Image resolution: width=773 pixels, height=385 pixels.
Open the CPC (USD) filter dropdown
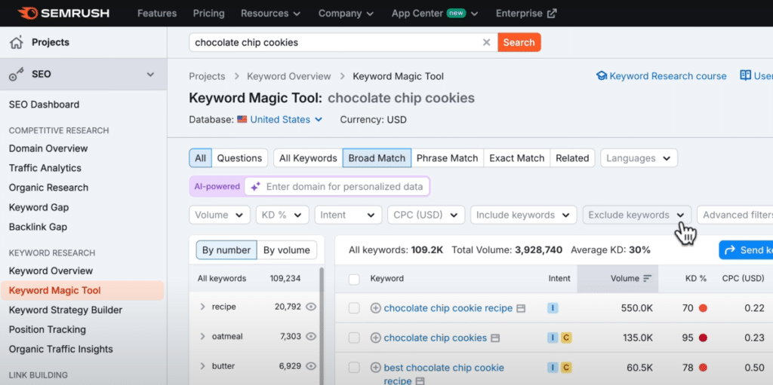click(426, 215)
